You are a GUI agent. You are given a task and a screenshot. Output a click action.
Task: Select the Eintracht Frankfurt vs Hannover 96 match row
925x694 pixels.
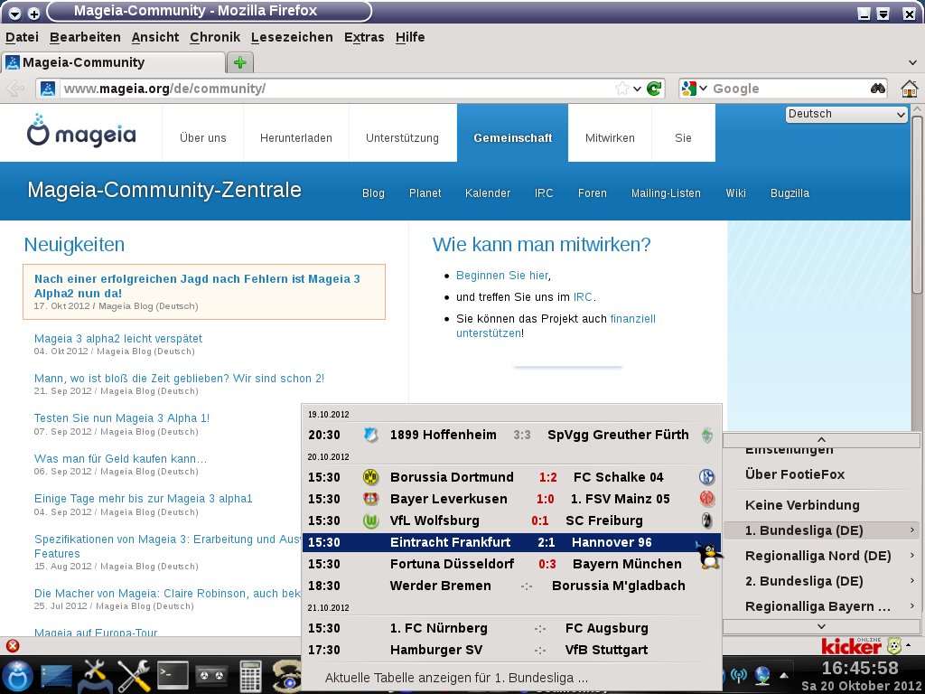(511, 542)
